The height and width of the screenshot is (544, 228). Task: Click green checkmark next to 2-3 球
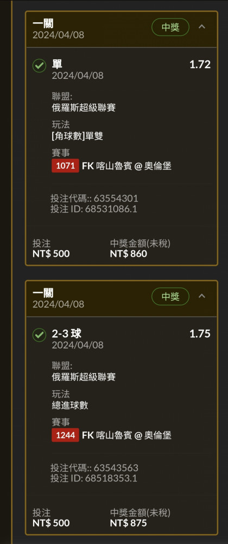coord(39,335)
